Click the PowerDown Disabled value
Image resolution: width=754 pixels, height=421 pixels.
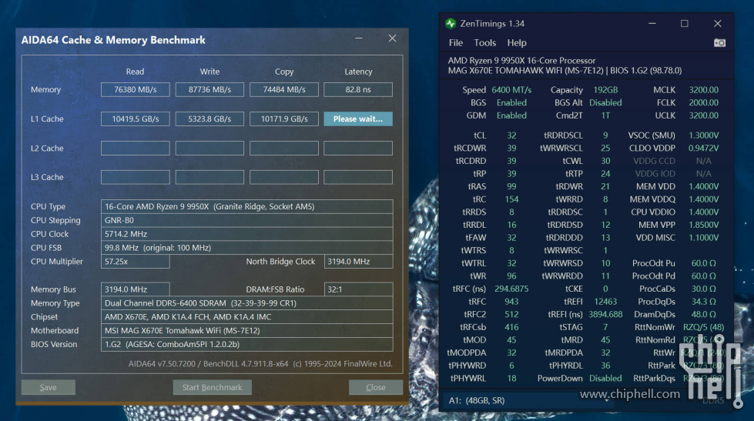605,379
